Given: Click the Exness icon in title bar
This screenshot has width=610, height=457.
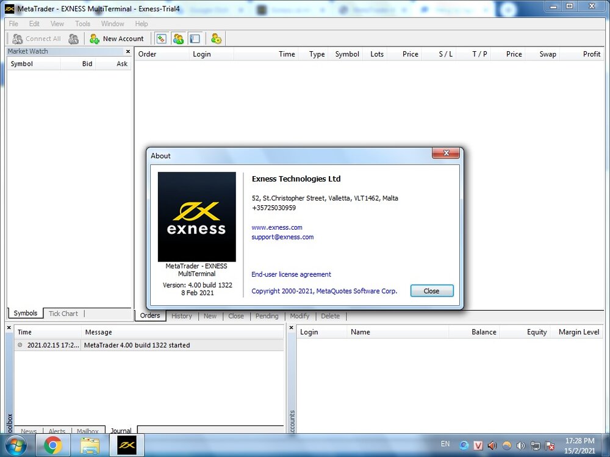Looking at the screenshot, I should coord(10,9).
